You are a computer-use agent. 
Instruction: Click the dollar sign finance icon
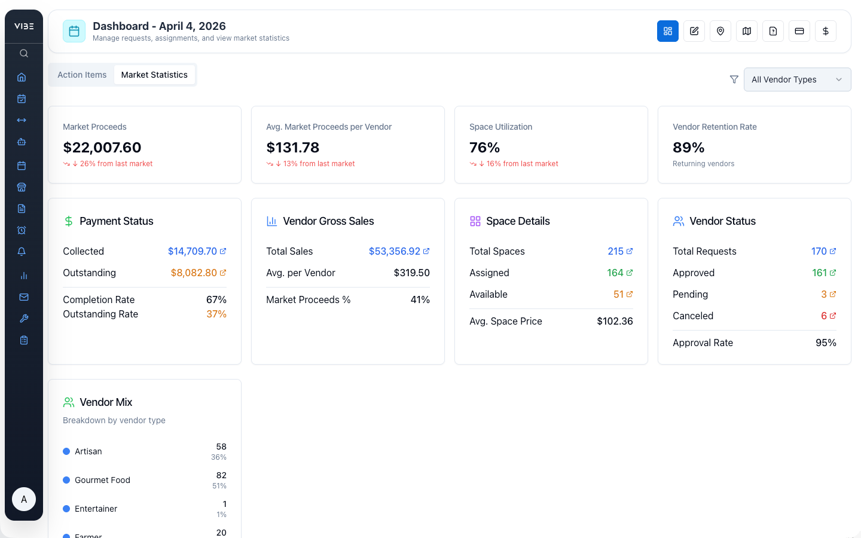click(x=826, y=31)
